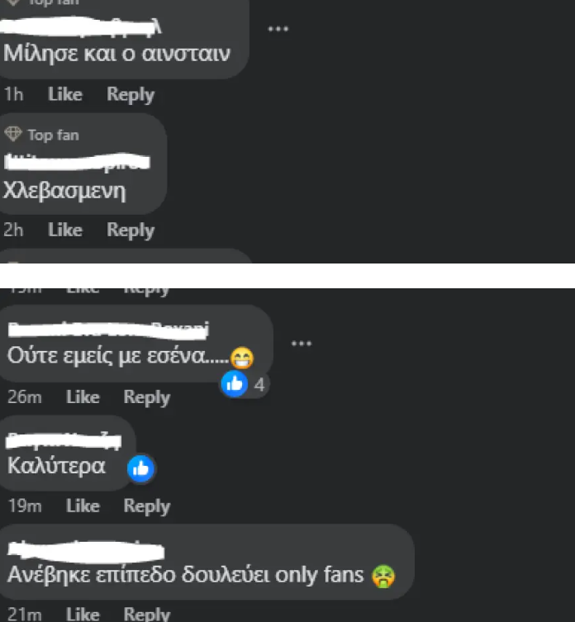The width and height of the screenshot is (575, 622).
Task: Like the 'Μίλησε και ο αινσταιν' comment
Action: click(65, 94)
